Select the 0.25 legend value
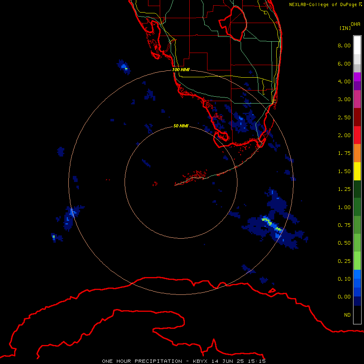The image size is (364, 364). click(344, 261)
